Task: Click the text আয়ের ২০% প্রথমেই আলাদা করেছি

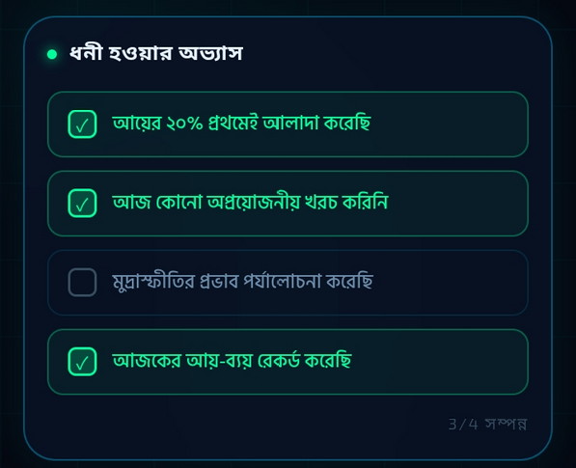Action: pyautogui.click(x=242, y=124)
